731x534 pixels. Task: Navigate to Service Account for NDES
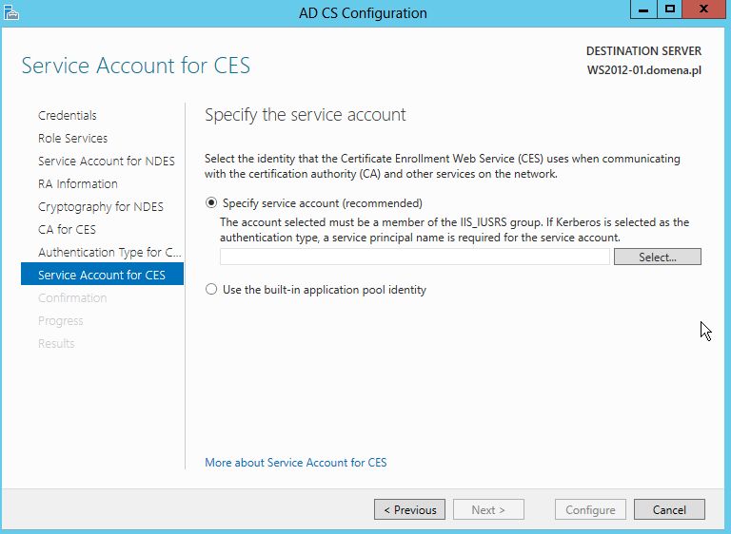pyautogui.click(x=107, y=162)
